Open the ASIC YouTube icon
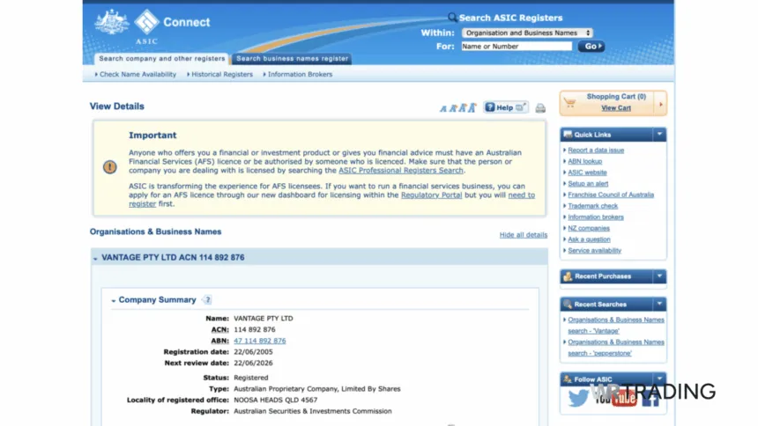The height and width of the screenshot is (426, 758). pyautogui.click(x=615, y=398)
